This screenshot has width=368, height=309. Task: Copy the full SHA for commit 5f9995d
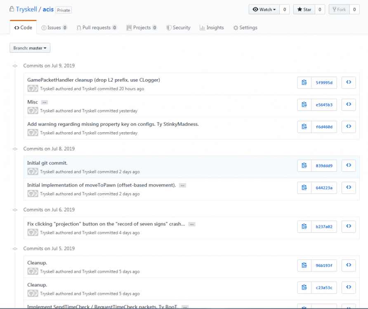point(304,82)
